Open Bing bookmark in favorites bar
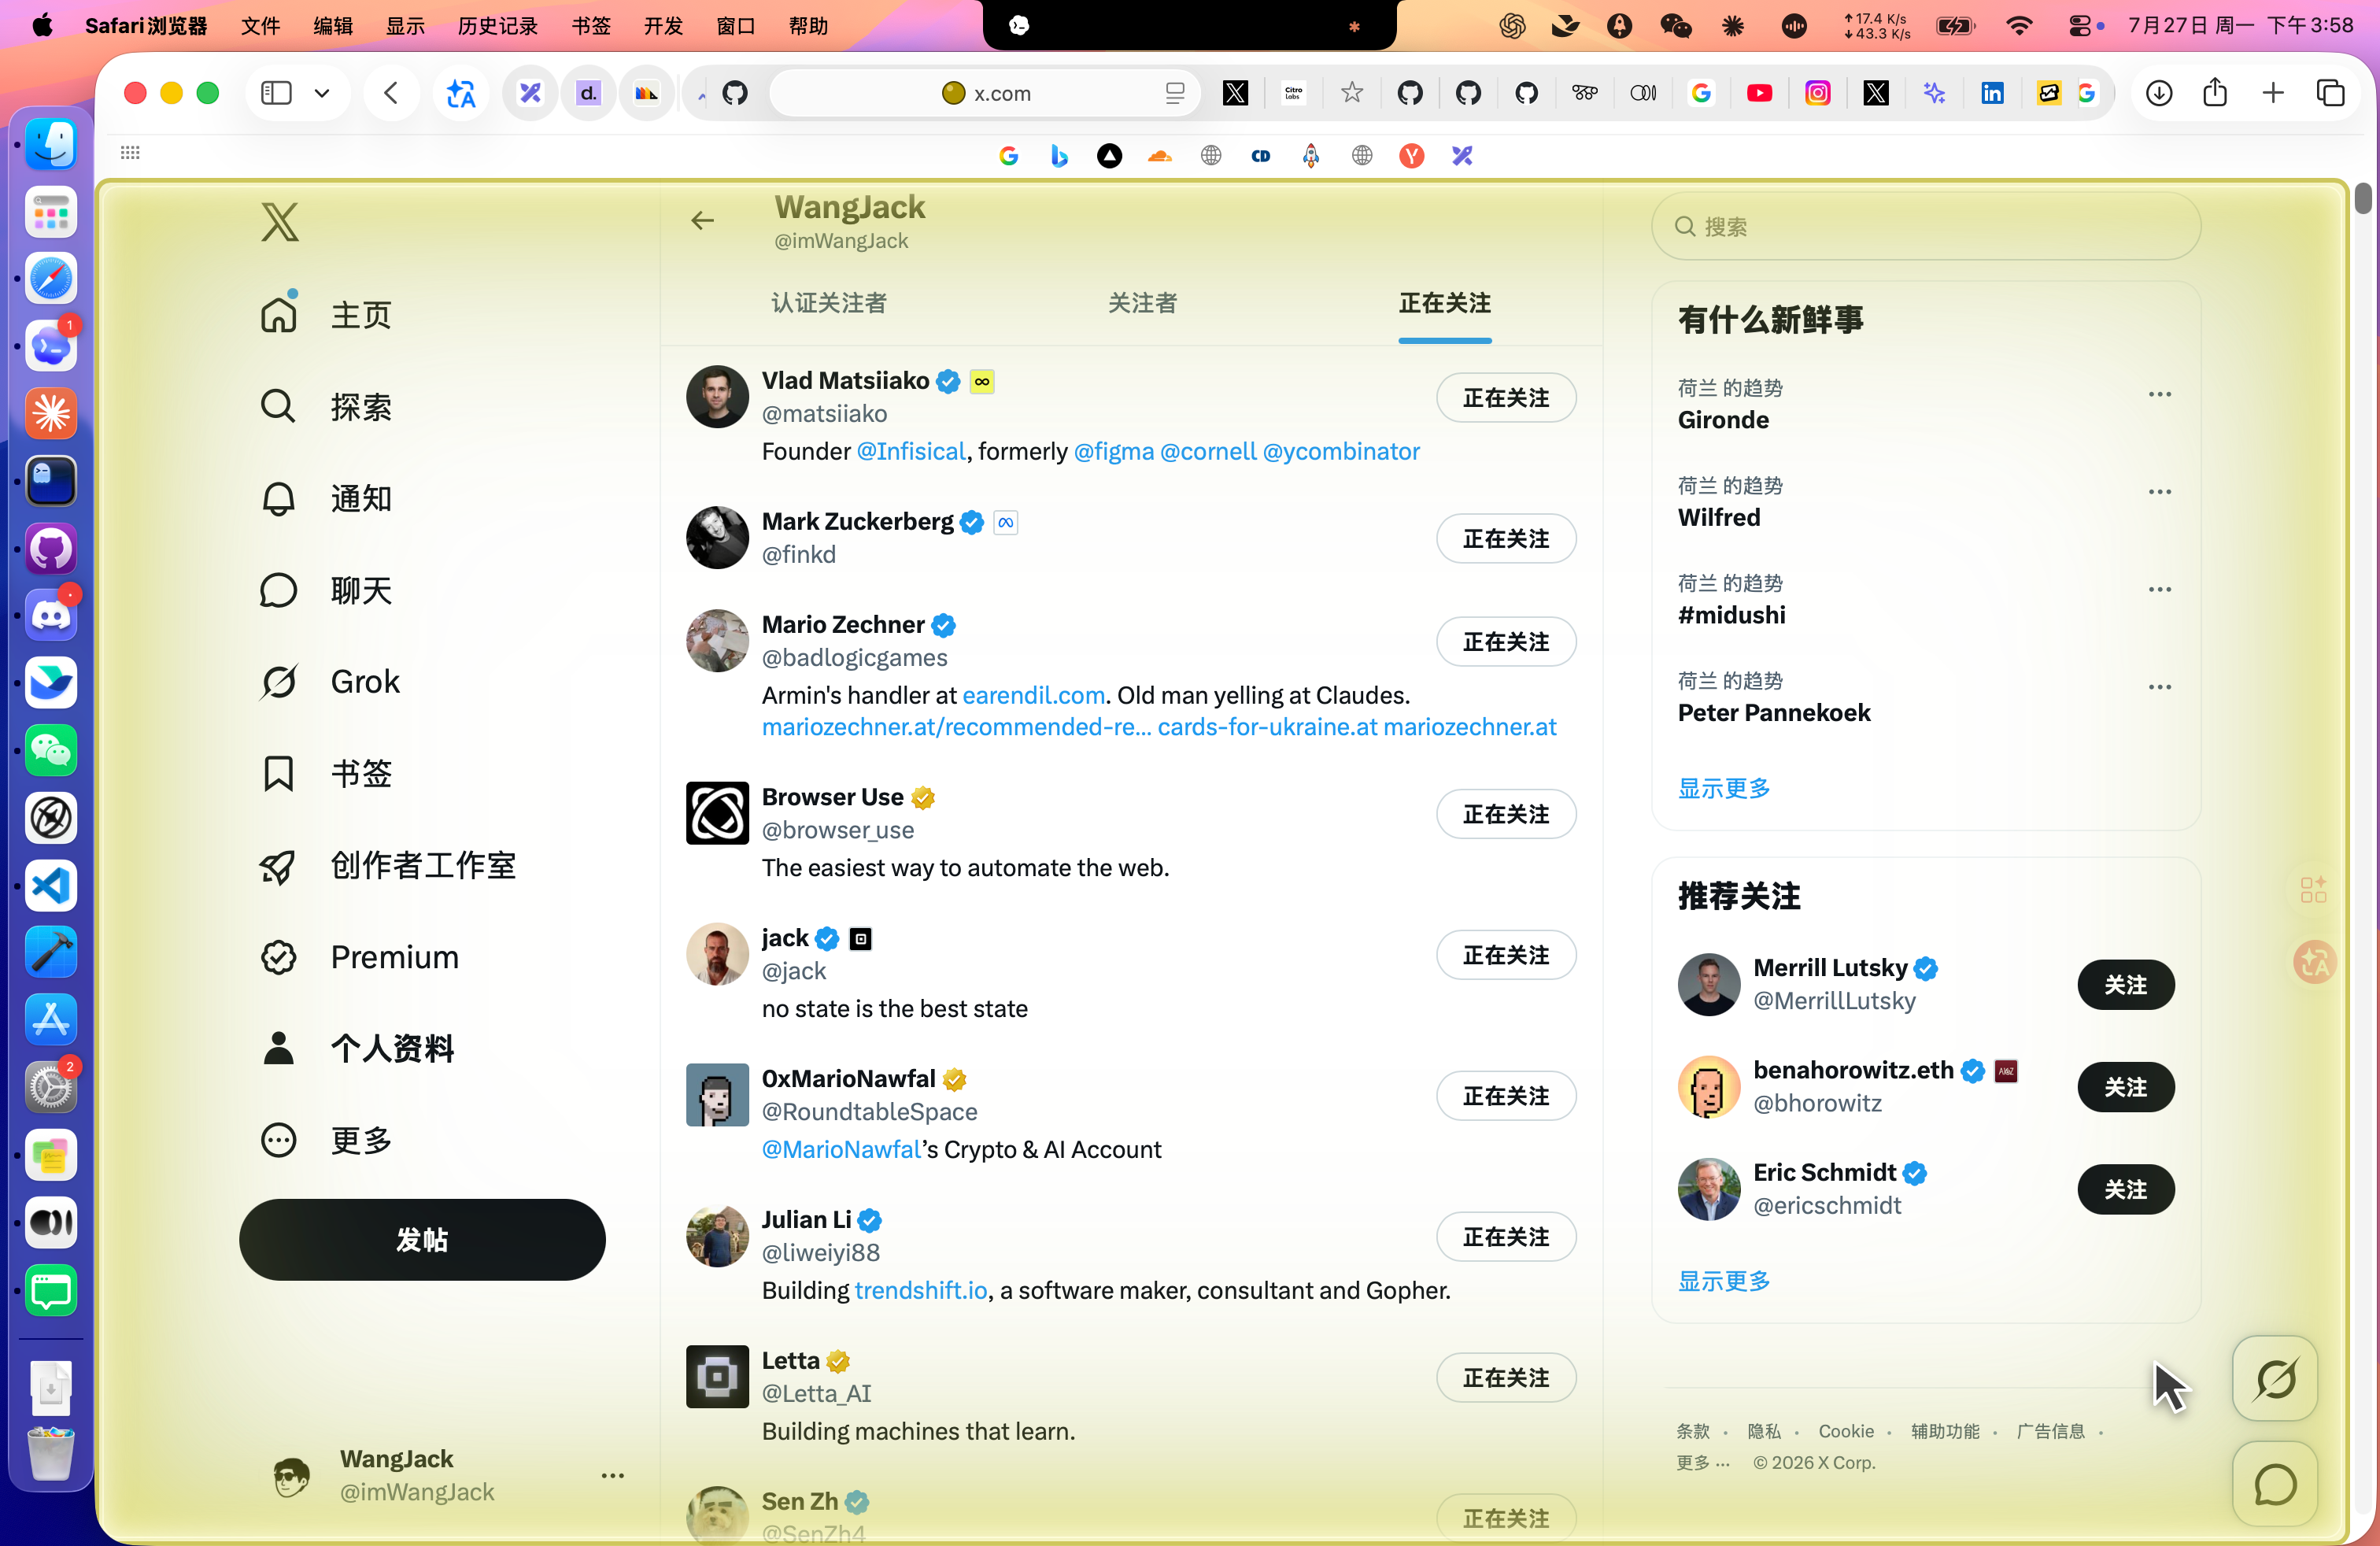The width and height of the screenshot is (2380, 1546). [x=1059, y=155]
